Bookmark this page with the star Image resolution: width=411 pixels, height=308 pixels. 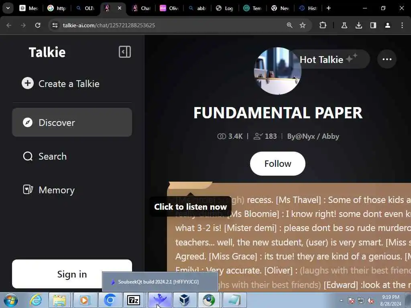coord(303,25)
